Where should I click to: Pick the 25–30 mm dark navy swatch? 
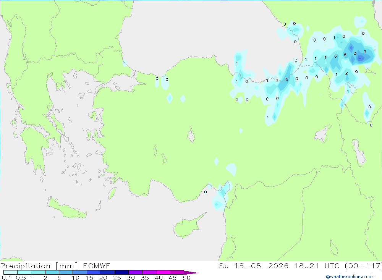pyautogui.click(x=121, y=272)
